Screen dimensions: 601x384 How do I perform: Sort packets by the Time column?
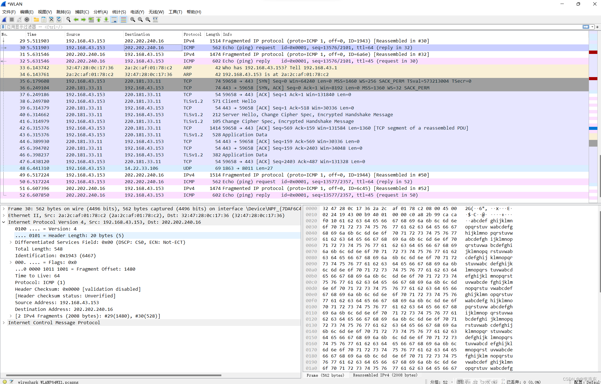tap(45, 34)
